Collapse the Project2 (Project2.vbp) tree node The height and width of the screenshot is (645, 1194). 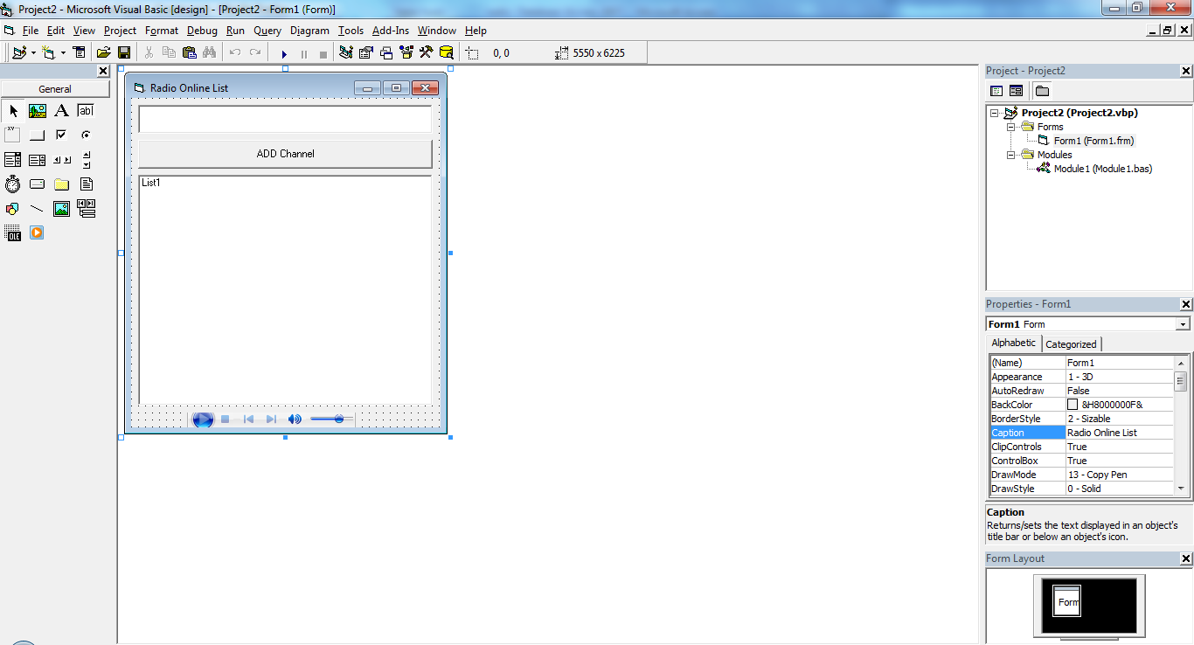(994, 113)
